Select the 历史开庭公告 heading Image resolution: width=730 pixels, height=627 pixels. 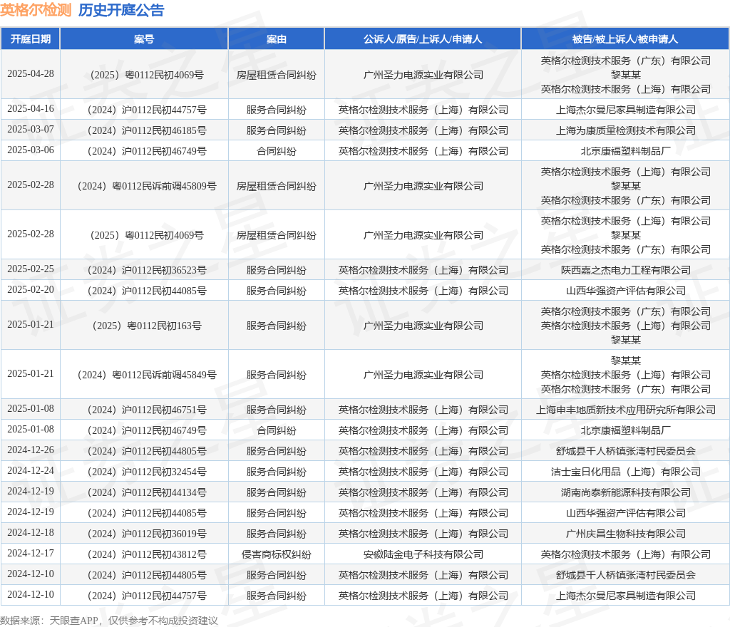pyautogui.click(x=121, y=10)
